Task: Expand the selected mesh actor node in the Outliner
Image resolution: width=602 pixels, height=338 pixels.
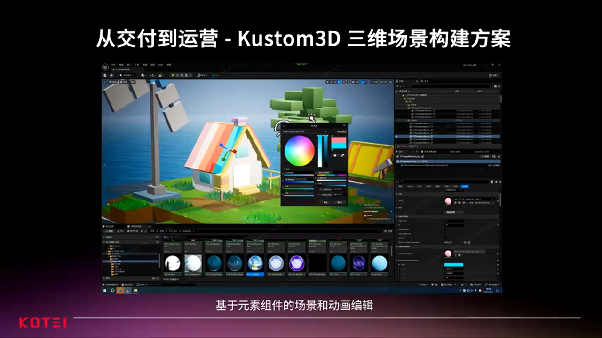Action: click(x=407, y=136)
